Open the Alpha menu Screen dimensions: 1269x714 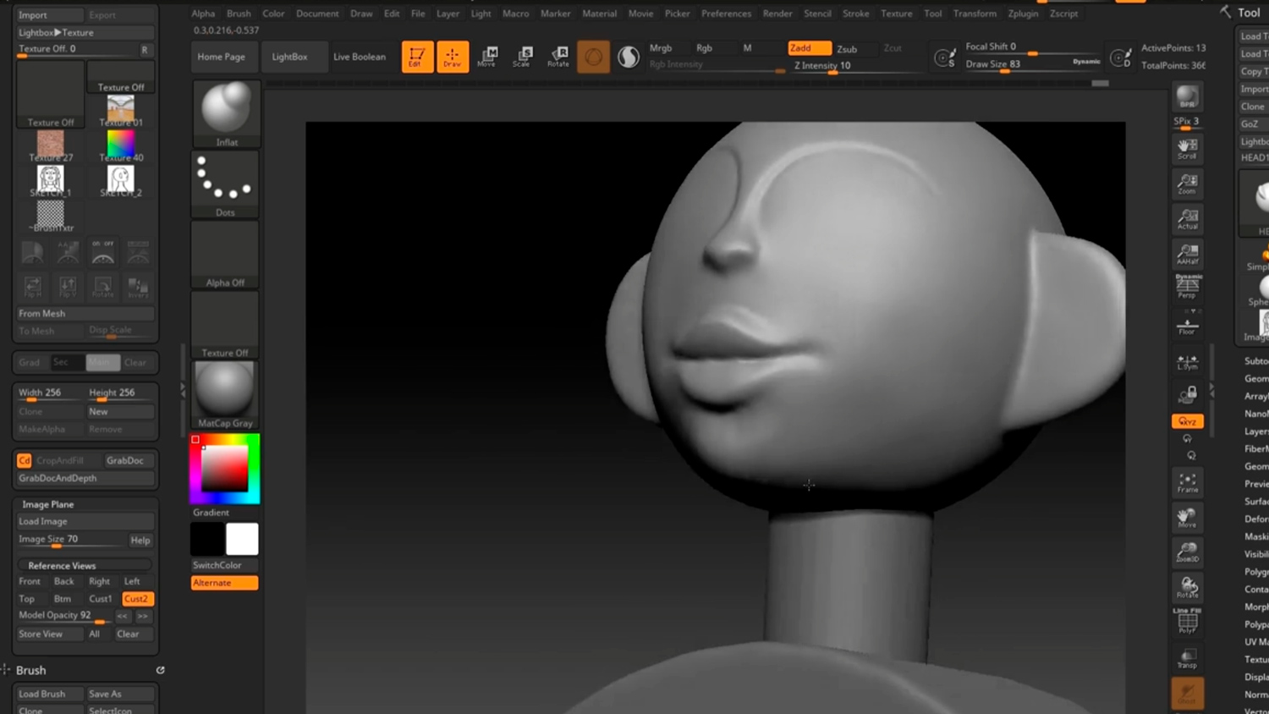[203, 14]
